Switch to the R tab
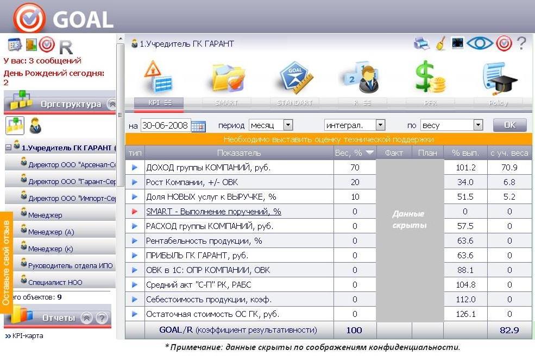Screen dimensions: 535x356 (362, 103)
